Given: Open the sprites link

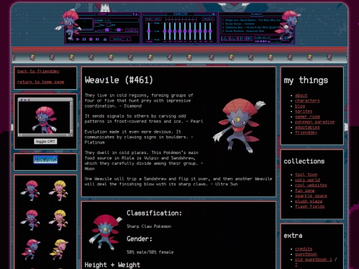Looking at the screenshot, I should (x=304, y=112).
